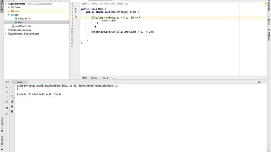Open the Favorites tool window

tap(2, 125)
